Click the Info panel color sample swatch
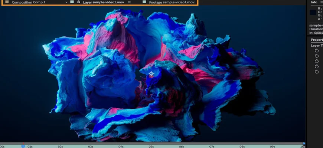This screenshot has height=148, width=323. [313, 13]
